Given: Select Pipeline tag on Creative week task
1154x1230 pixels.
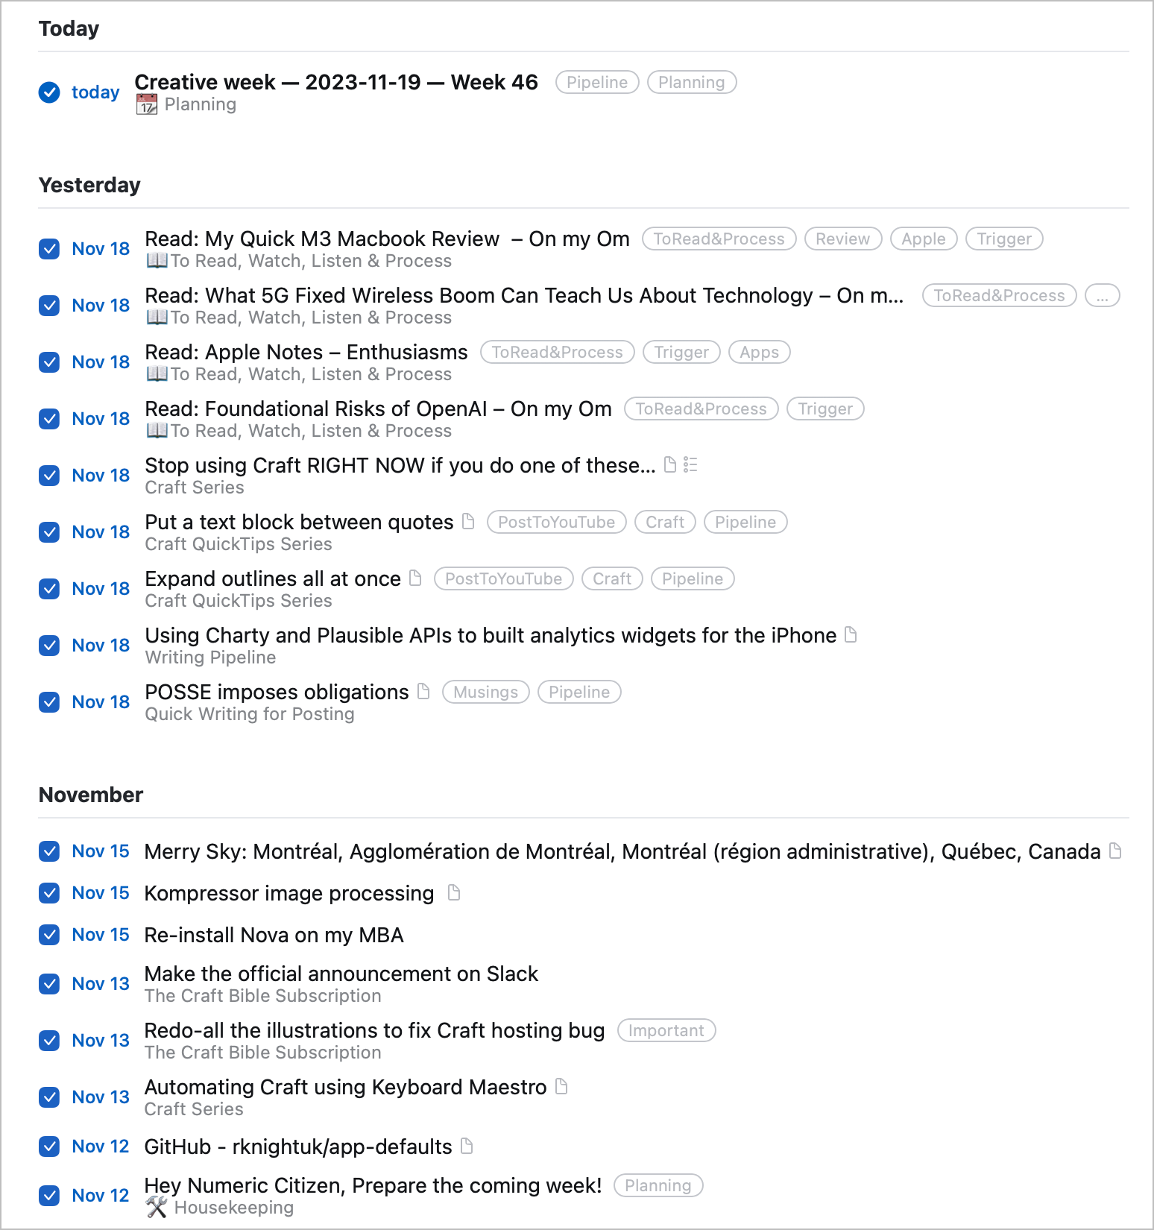Looking at the screenshot, I should point(597,82).
